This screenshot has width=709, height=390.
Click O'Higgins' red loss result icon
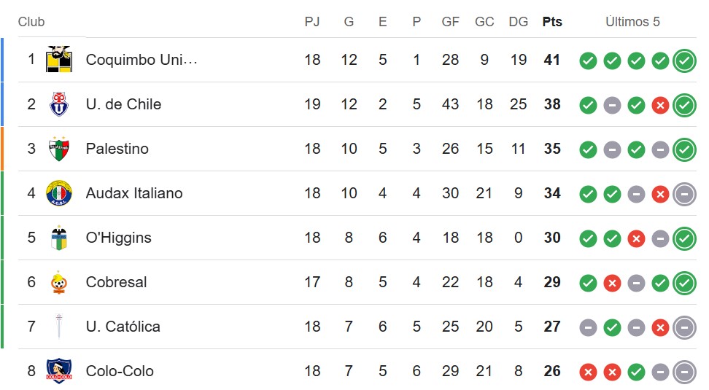click(x=636, y=238)
